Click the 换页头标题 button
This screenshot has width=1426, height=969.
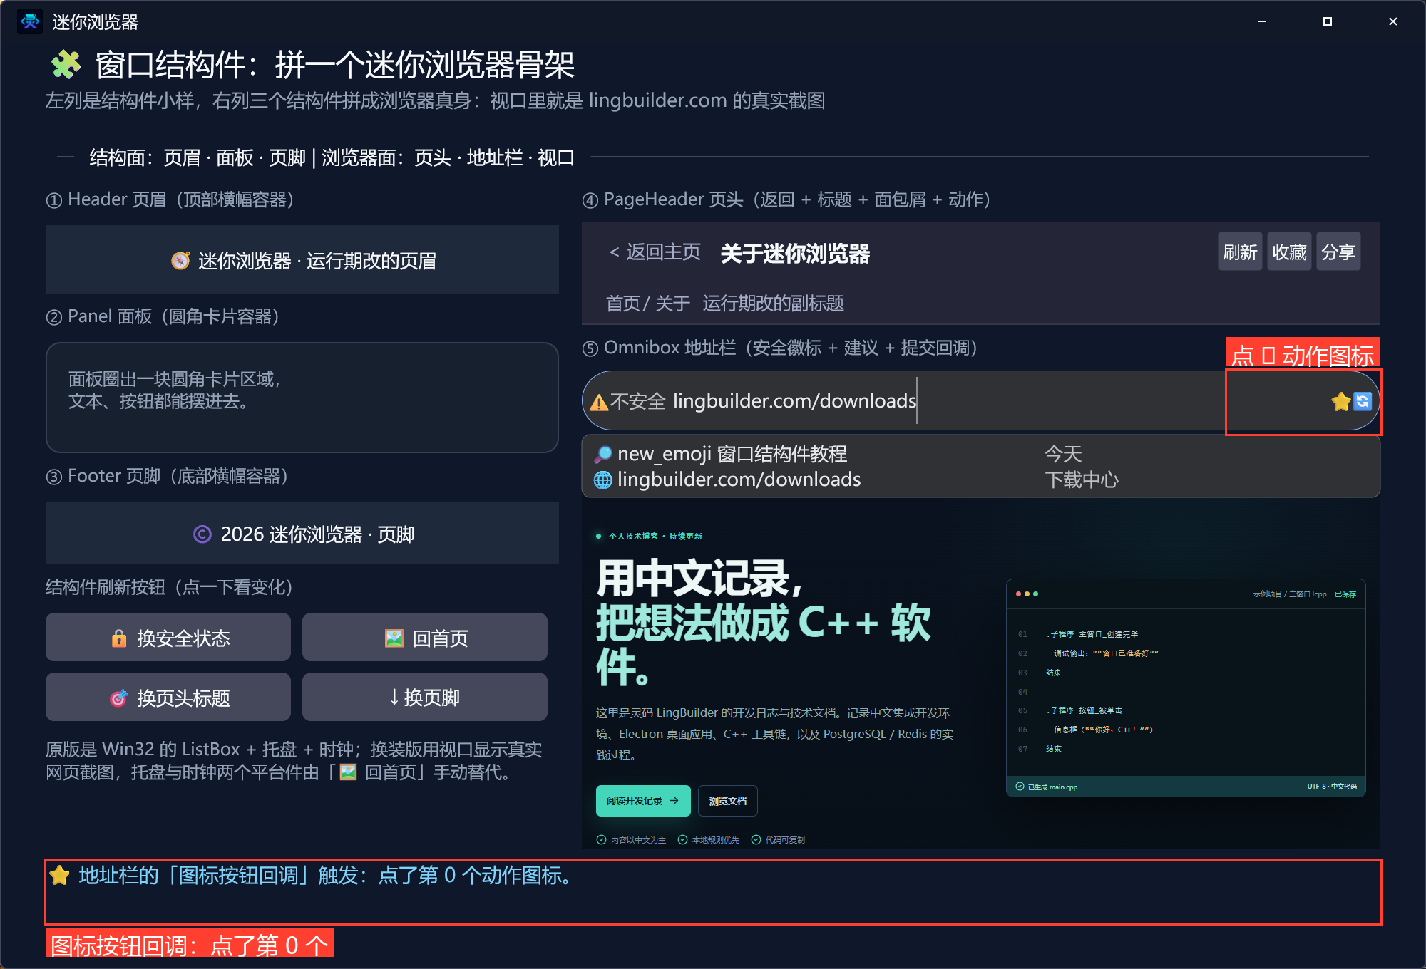(168, 697)
